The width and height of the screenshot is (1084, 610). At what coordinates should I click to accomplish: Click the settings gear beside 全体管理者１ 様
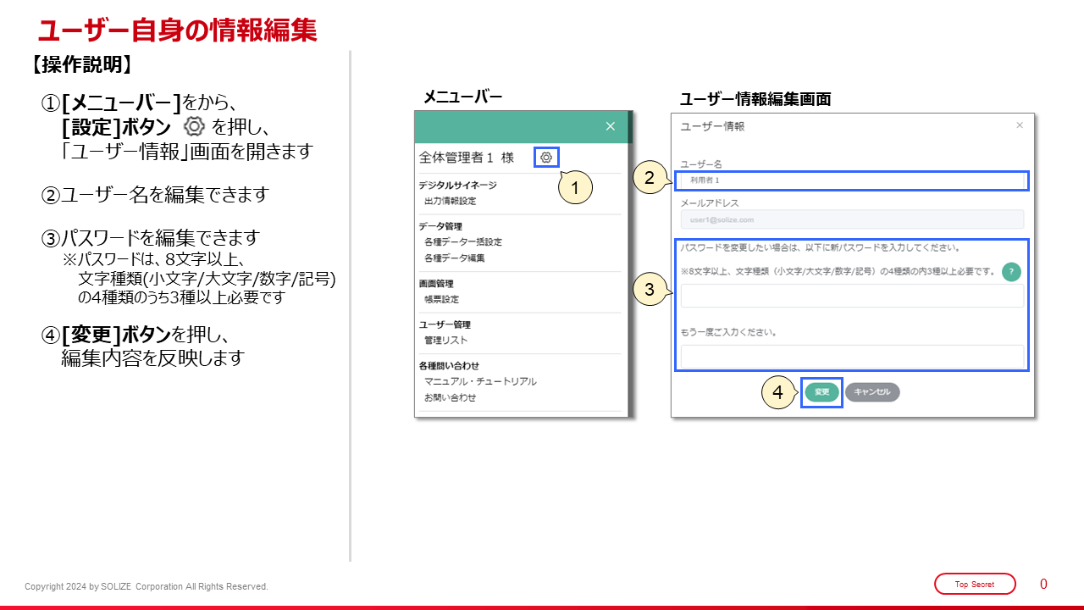click(x=546, y=157)
